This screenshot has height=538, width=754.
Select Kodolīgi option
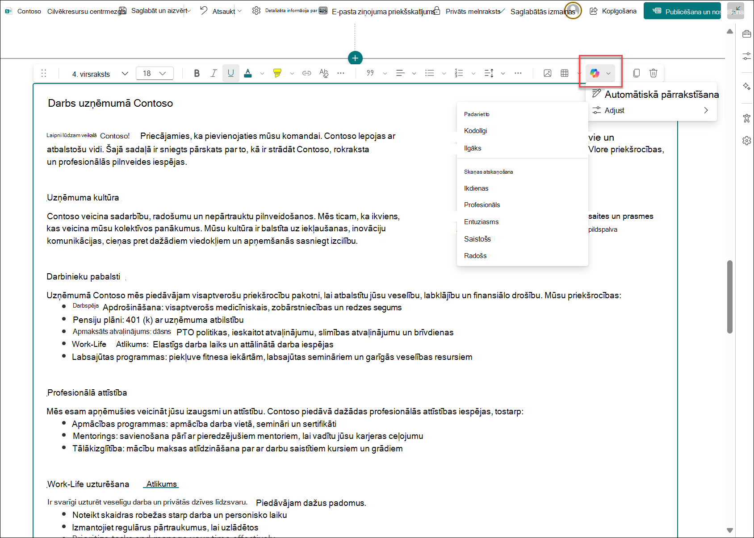click(x=522, y=131)
